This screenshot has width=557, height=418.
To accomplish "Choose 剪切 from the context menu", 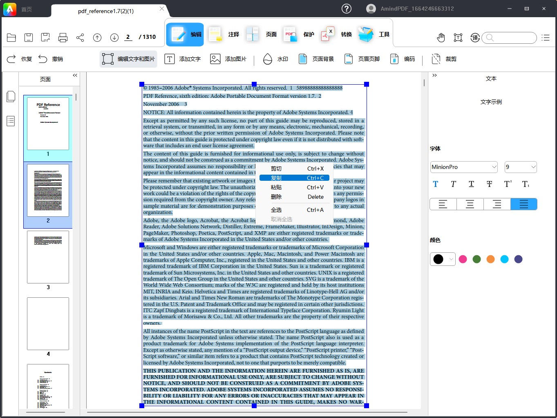I will pyautogui.click(x=294, y=169).
